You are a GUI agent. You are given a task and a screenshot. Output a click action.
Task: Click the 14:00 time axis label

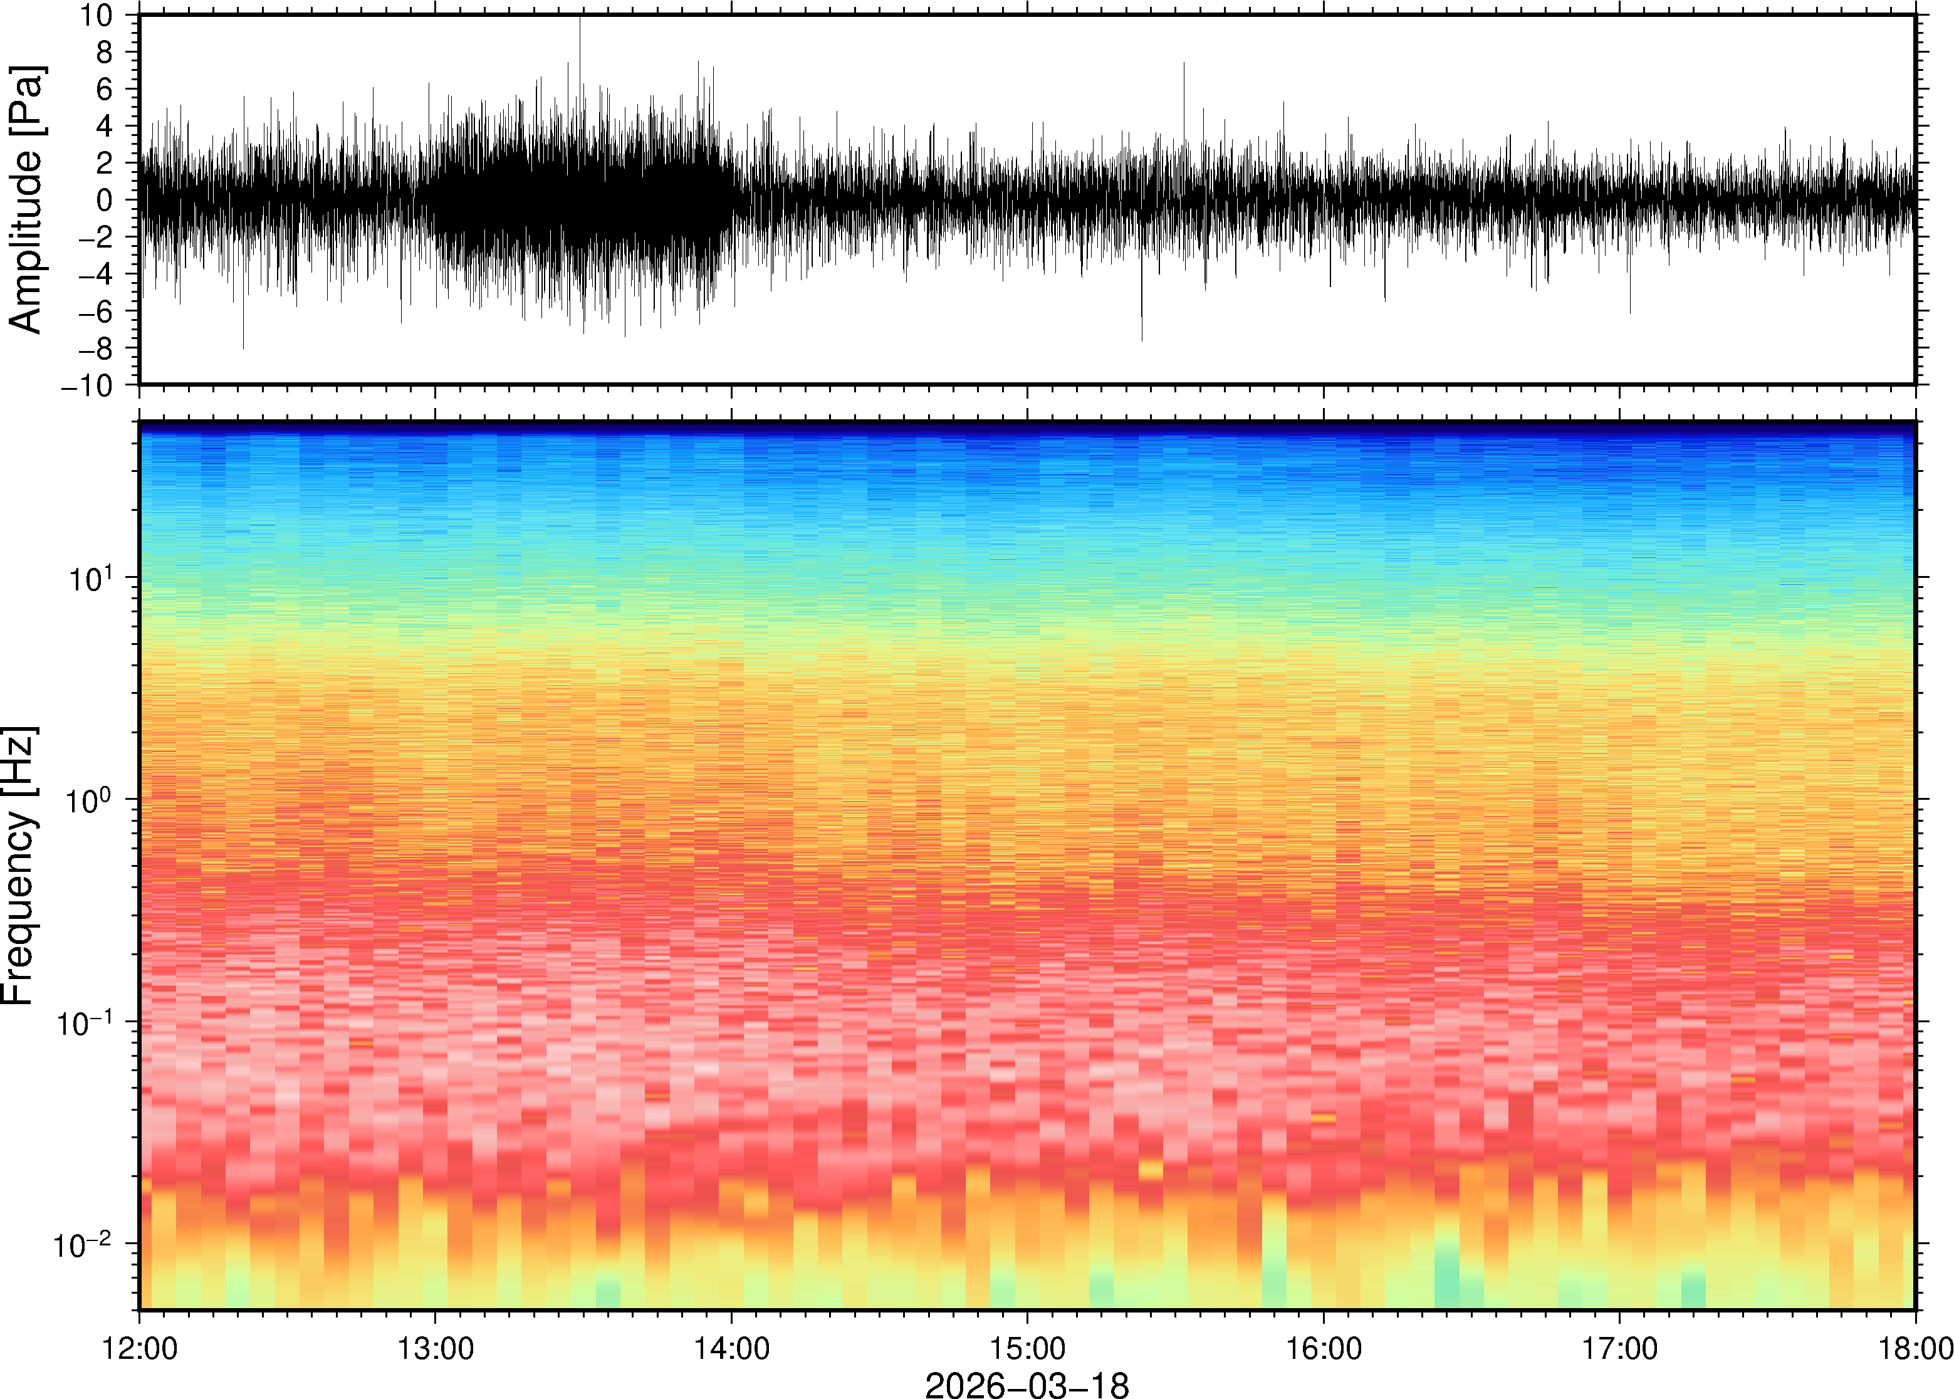[732, 1349]
